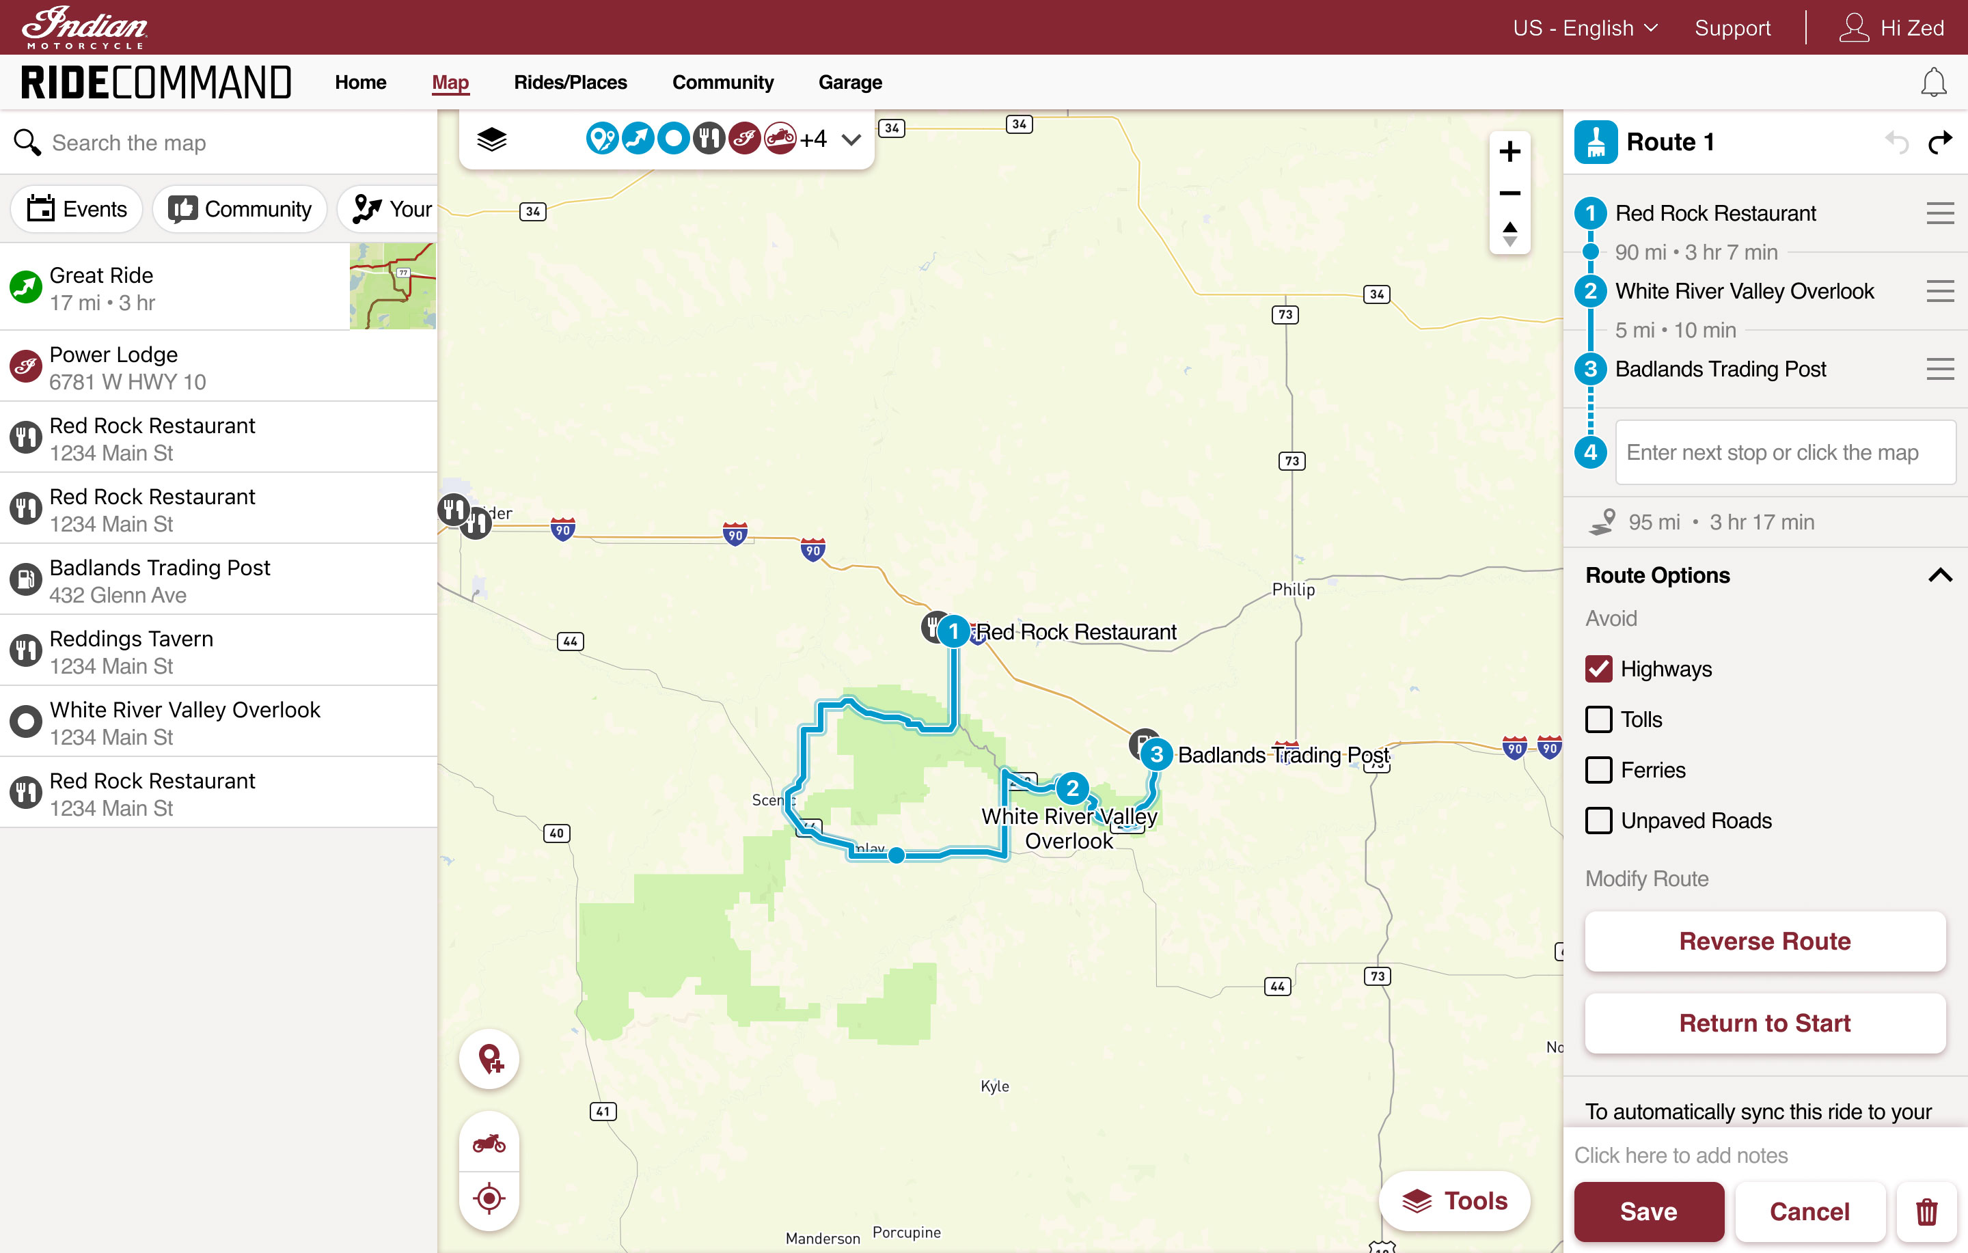Image resolution: width=1968 pixels, height=1253 pixels.
Task: Click the Route 1 route planner icon
Action: (x=1596, y=142)
